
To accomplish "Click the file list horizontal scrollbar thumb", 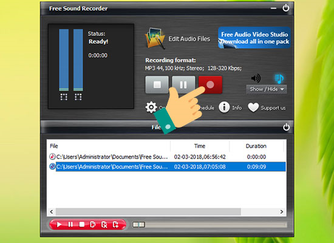I will click(x=148, y=211).
